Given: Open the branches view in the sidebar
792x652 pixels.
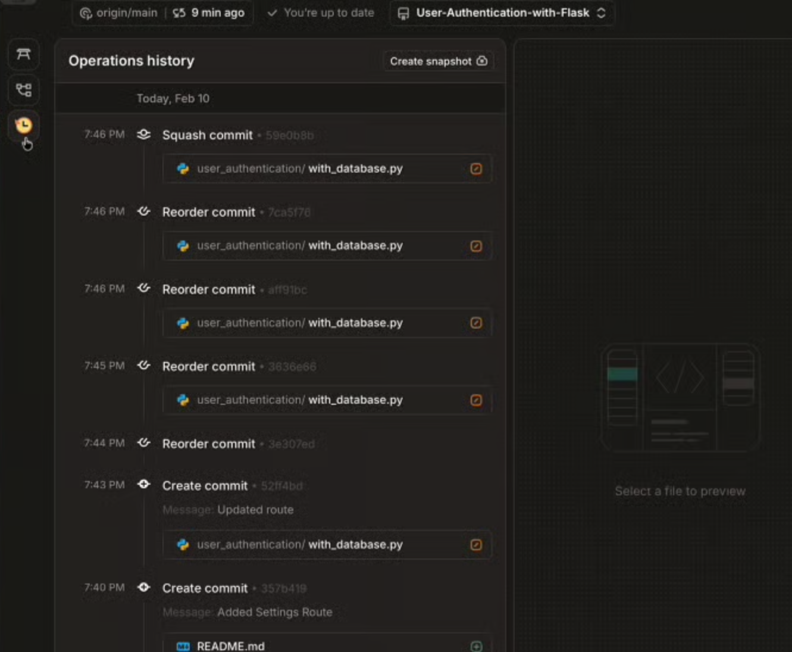Looking at the screenshot, I should point(24,90).
